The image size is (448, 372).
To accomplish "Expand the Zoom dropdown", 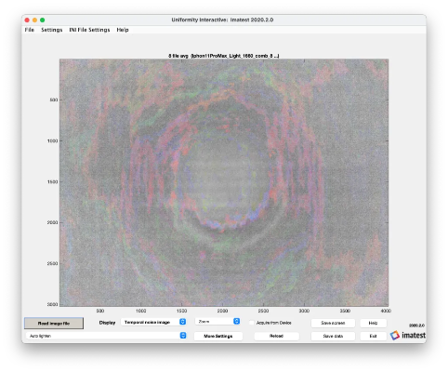I will coord(217,322).
